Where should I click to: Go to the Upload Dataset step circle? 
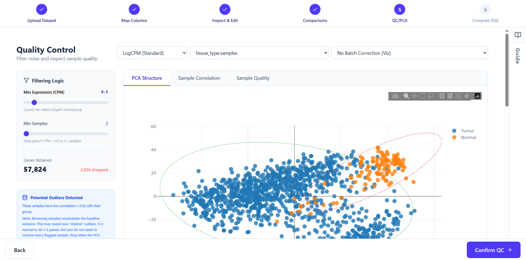click(x=42, y=10)
